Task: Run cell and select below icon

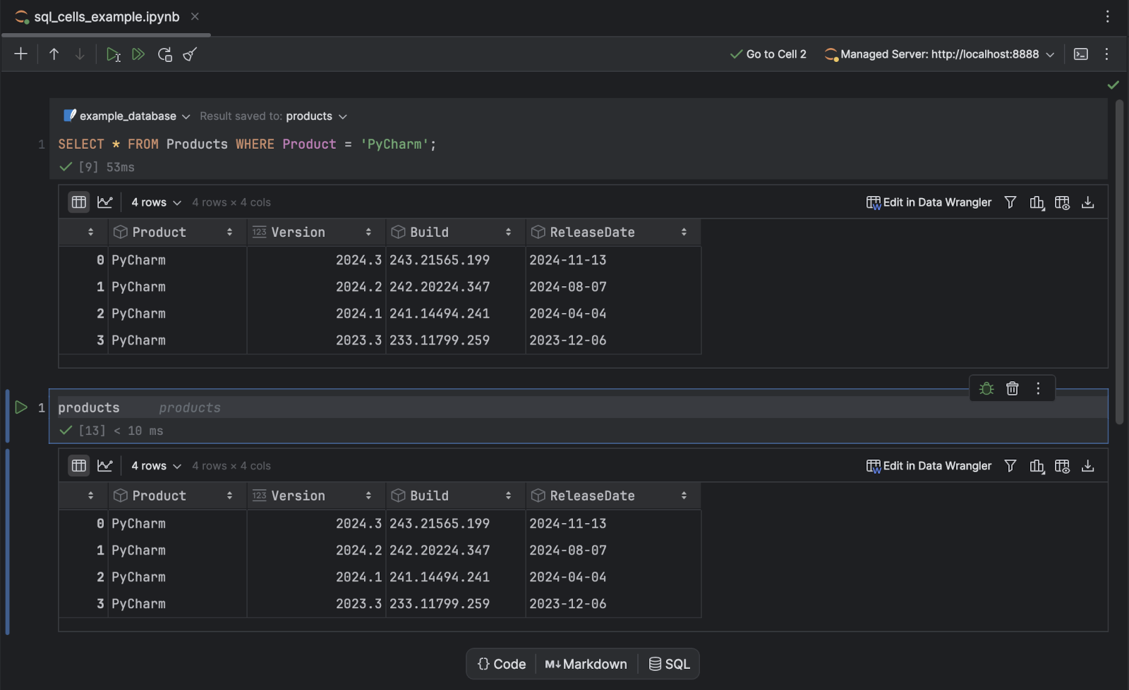Action: 113,54
